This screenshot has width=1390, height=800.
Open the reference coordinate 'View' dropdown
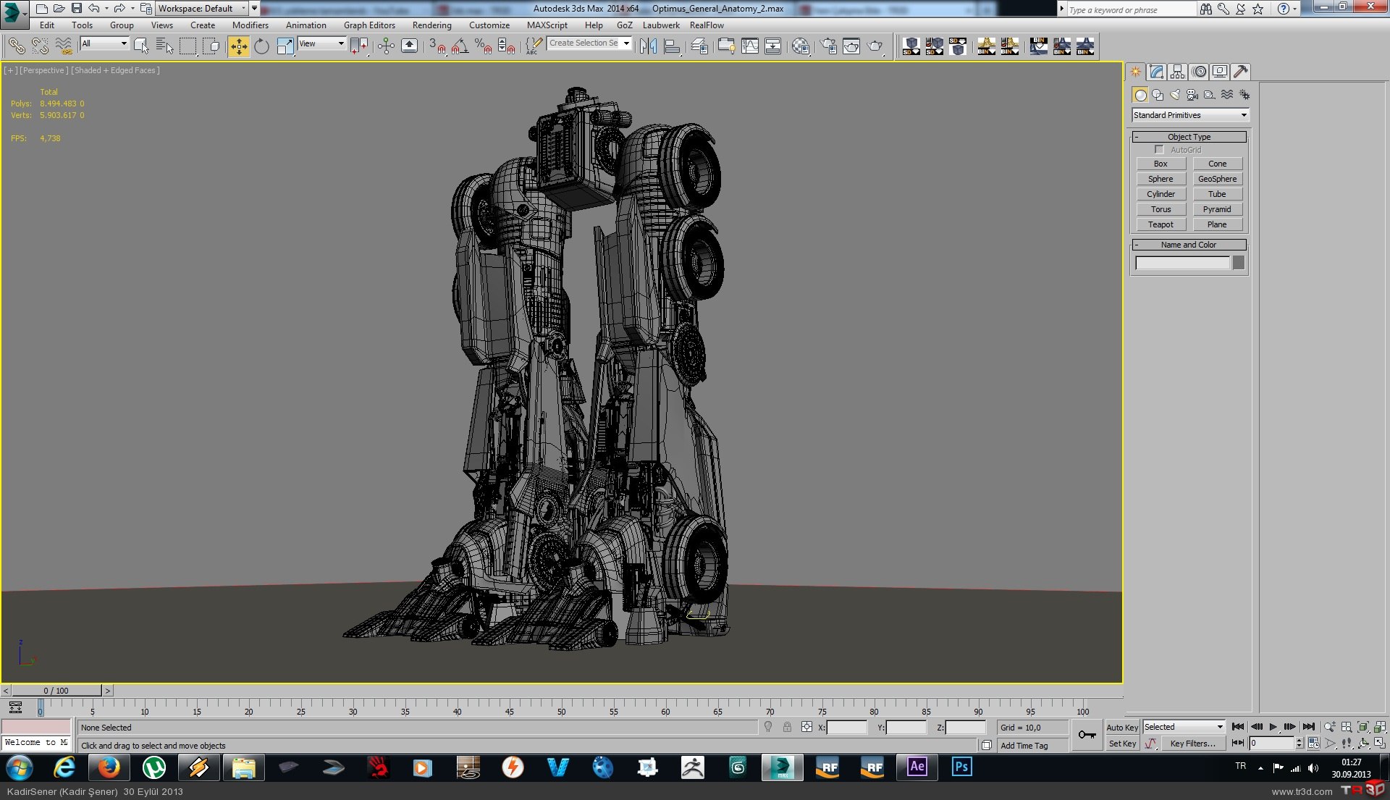pos(321,43)
